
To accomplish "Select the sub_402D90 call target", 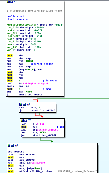I will pyautogui.click(x=27, y=160).
